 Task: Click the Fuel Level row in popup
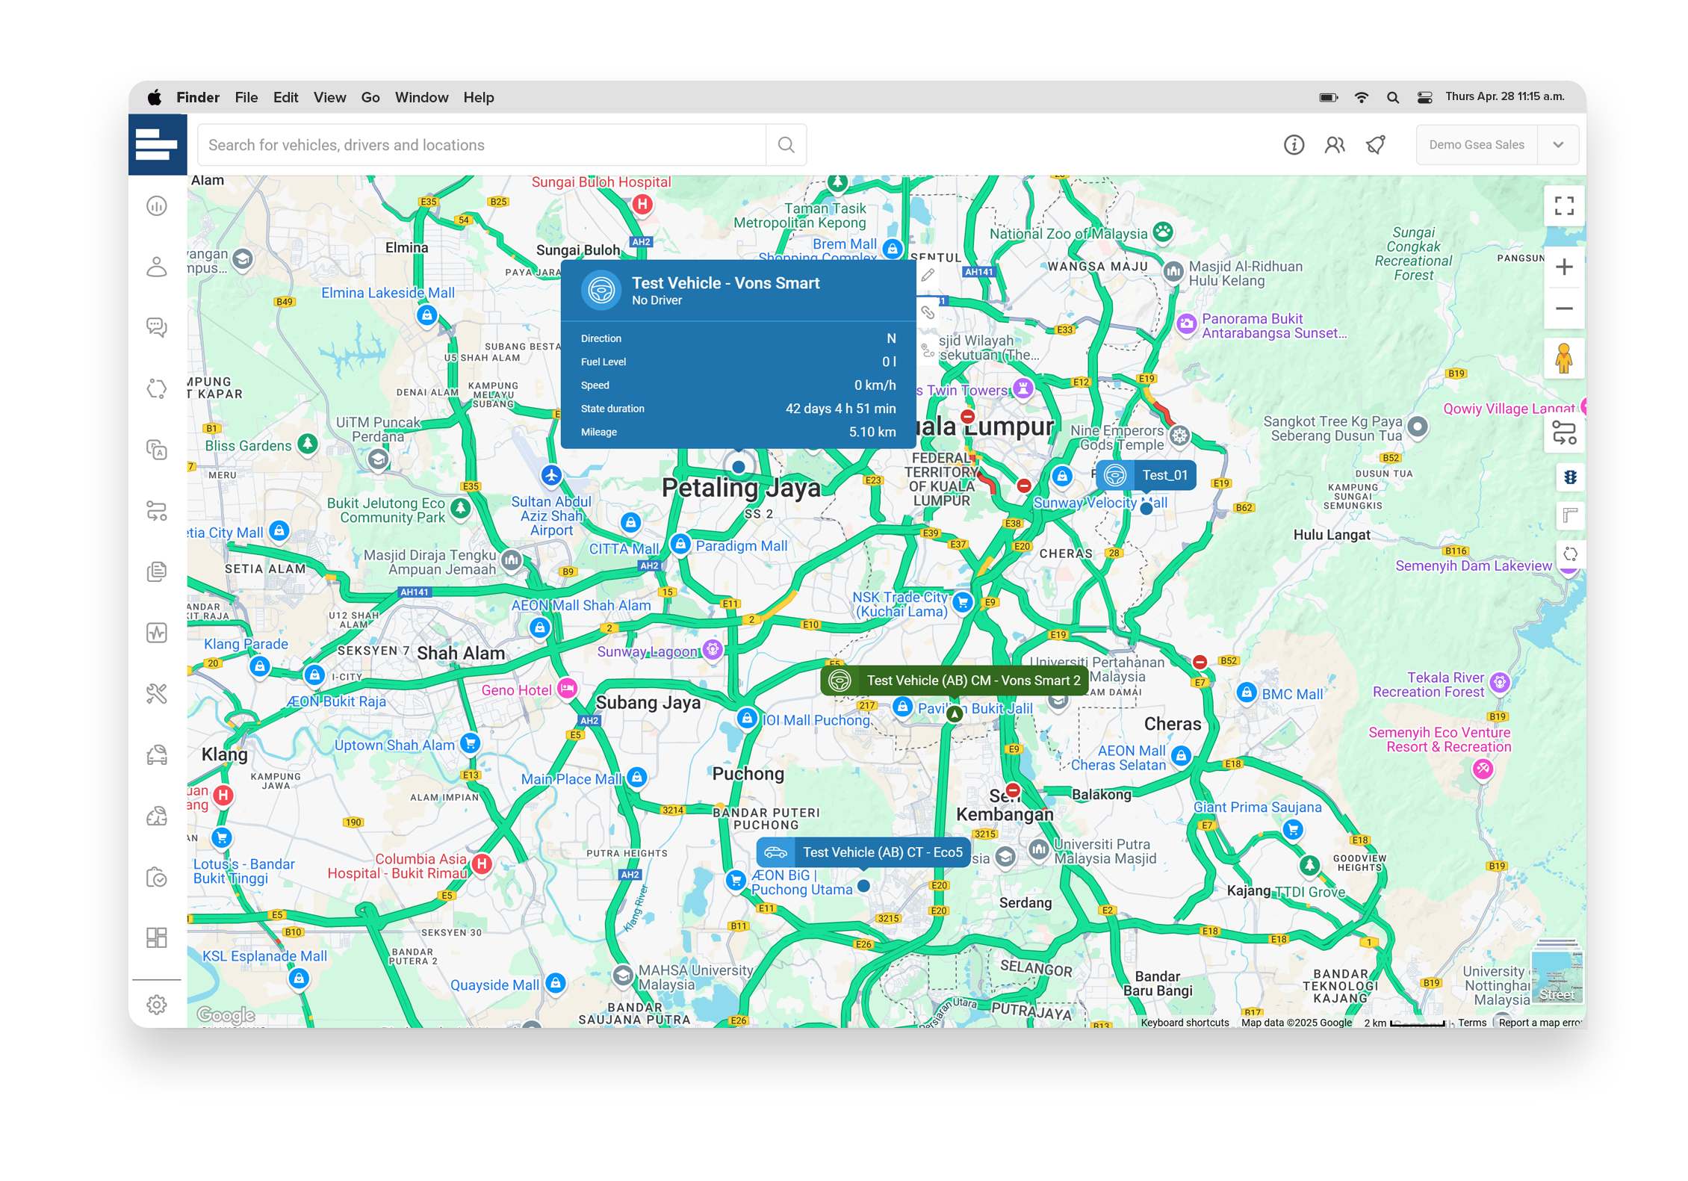[x=738, y=362]
